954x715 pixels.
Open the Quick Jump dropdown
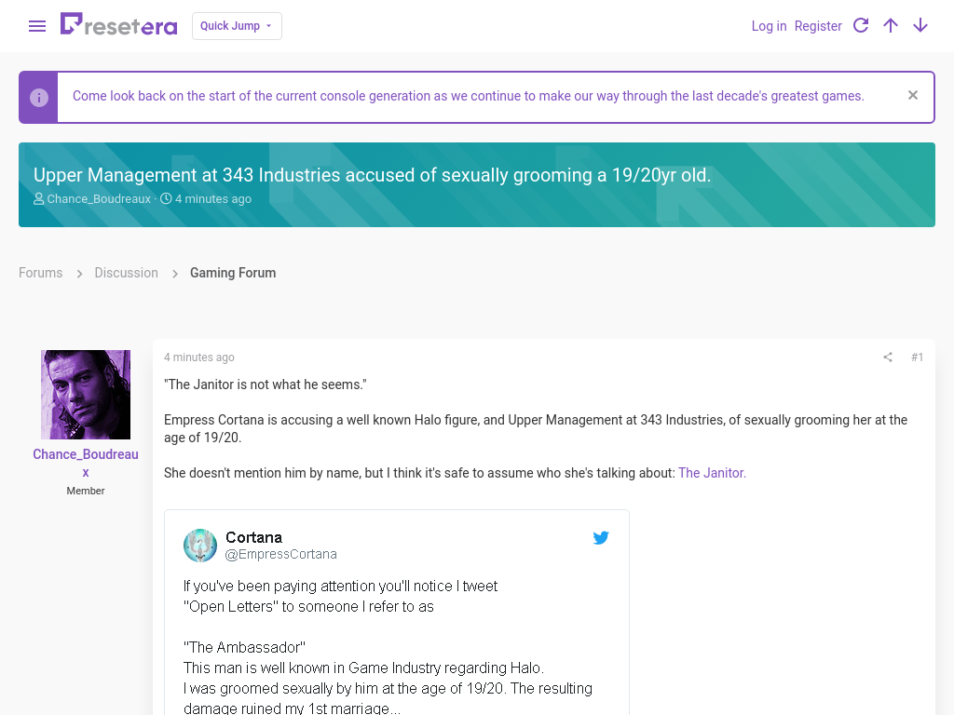click(237, 26)
